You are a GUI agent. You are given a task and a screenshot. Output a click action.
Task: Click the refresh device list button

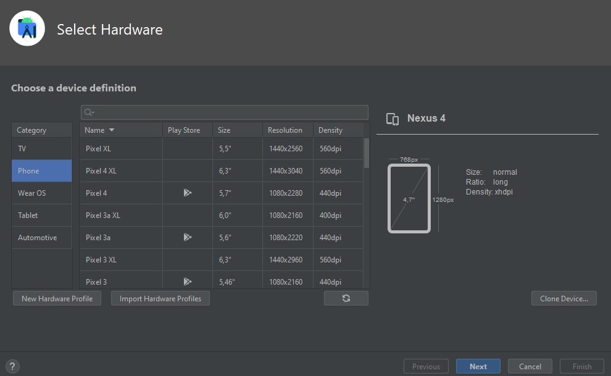tap(346, 298)
